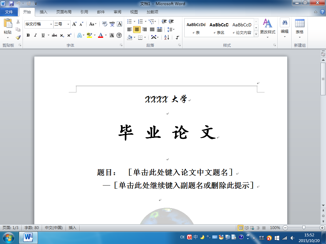Open the font name dropdown 华文行楷
This screenshot has width=326, height=244.
click(51, 24)
